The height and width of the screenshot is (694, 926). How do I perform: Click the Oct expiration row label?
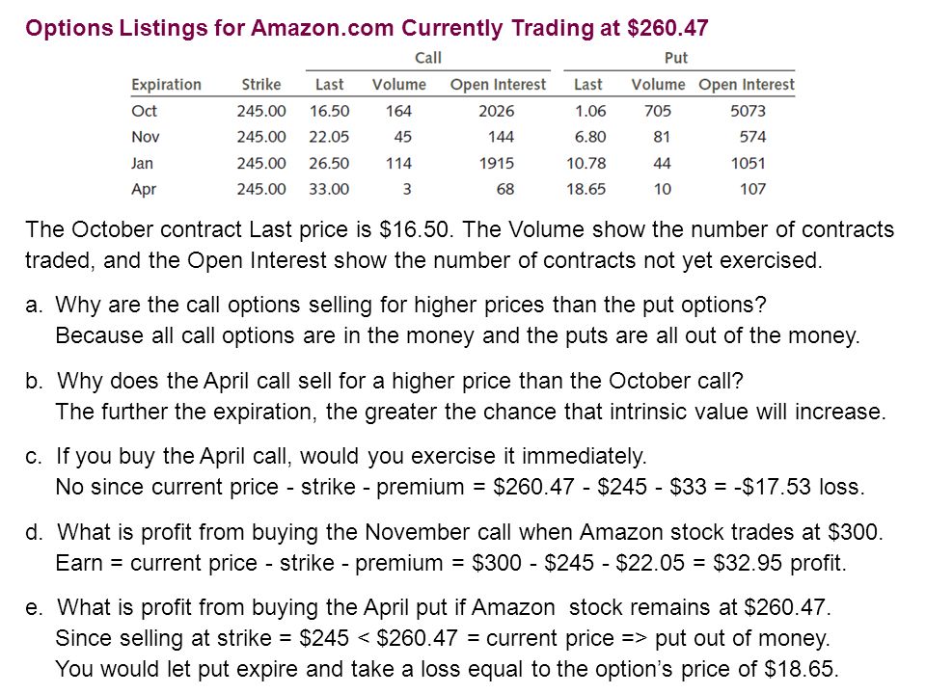(144, 111)
